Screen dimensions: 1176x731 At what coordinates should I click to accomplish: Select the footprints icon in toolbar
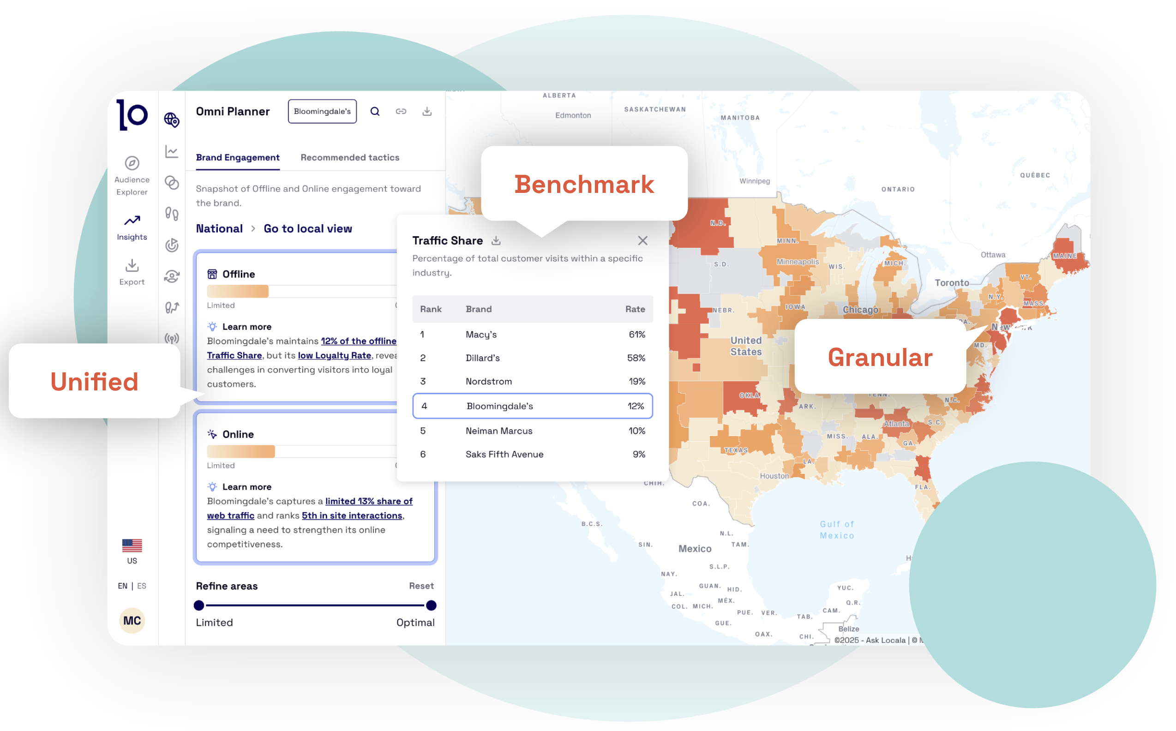coord(172,213)
